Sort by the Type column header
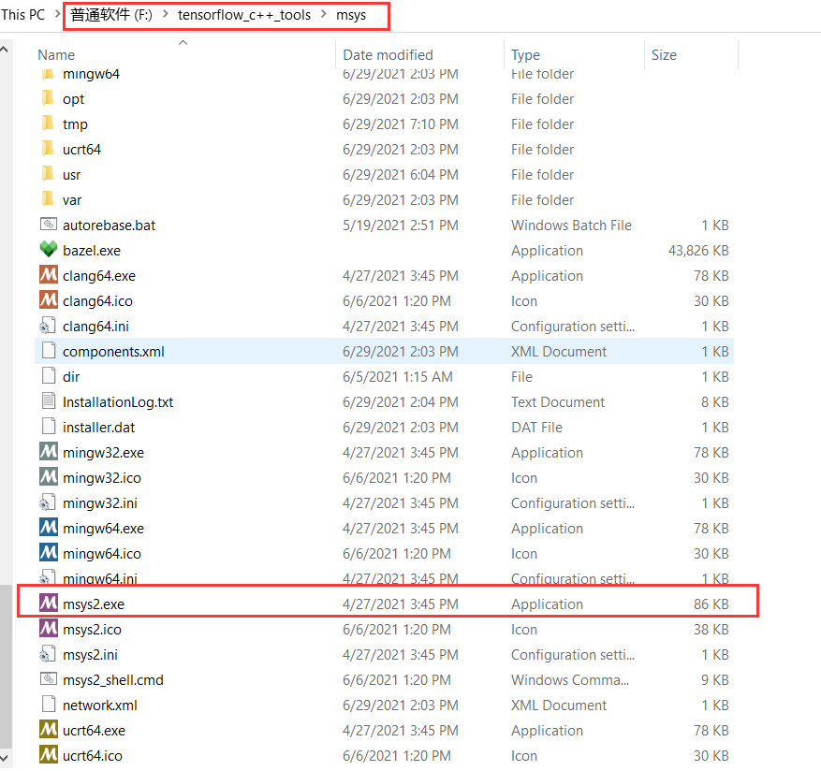The width and height of the screenshot is (821, 771). pyautogui.click(x=526, y=55)
